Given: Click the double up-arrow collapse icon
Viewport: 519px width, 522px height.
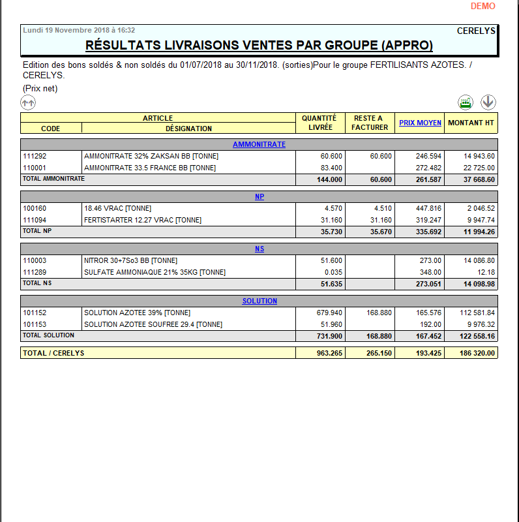Looking at the screenshot, I should click(28, 102).
